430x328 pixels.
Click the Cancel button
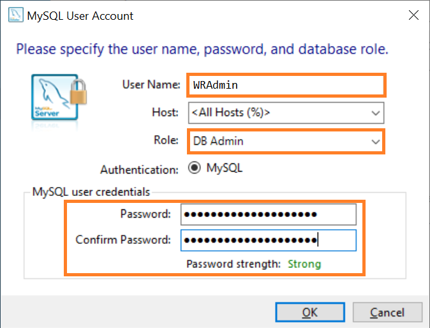[387, 312]
